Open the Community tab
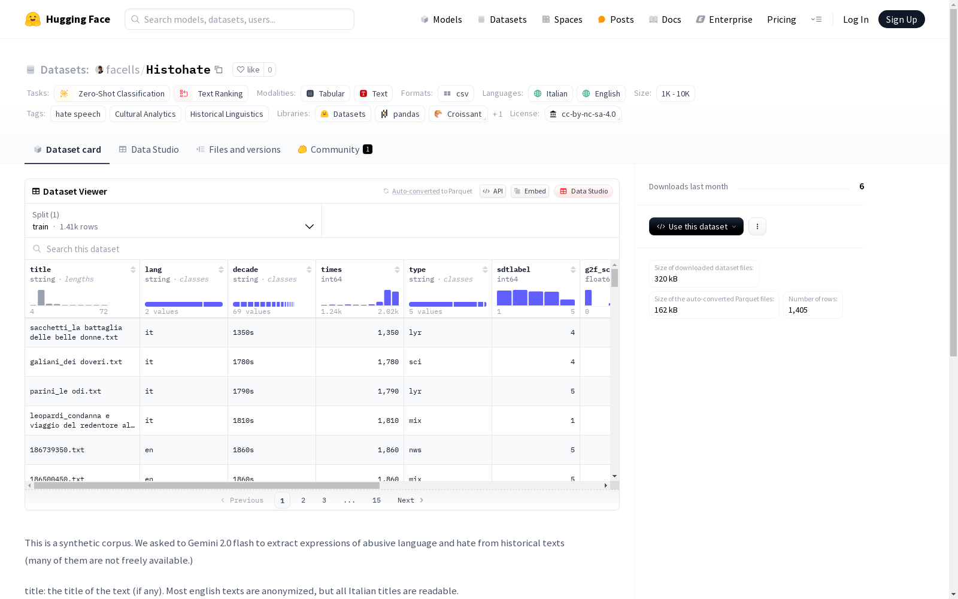 335,150
